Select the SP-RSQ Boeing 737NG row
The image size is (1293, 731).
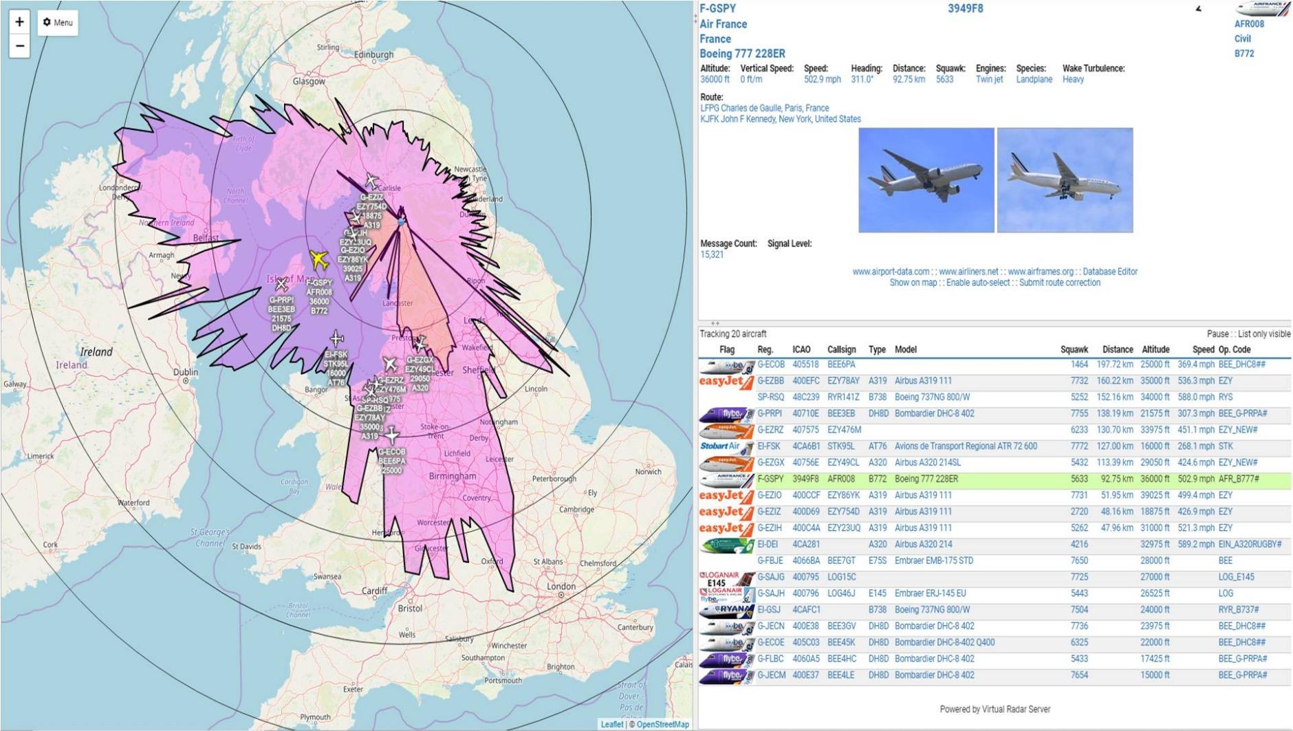pos(995,397)
